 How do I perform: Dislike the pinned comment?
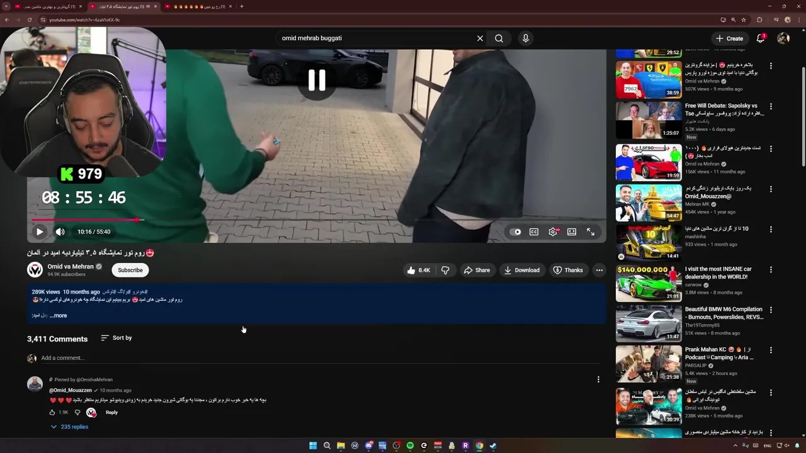tap(77, 413)
